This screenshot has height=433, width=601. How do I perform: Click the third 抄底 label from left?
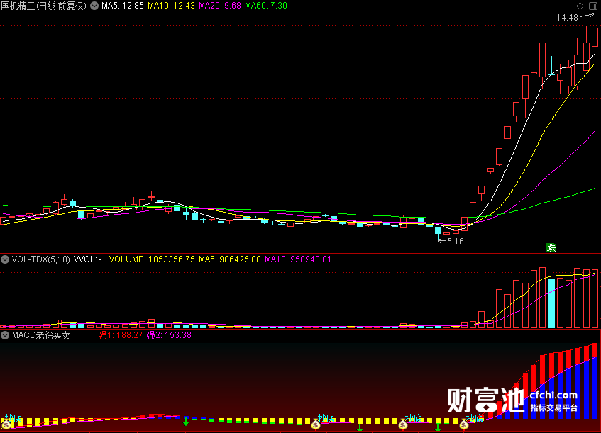coord(414,417)
